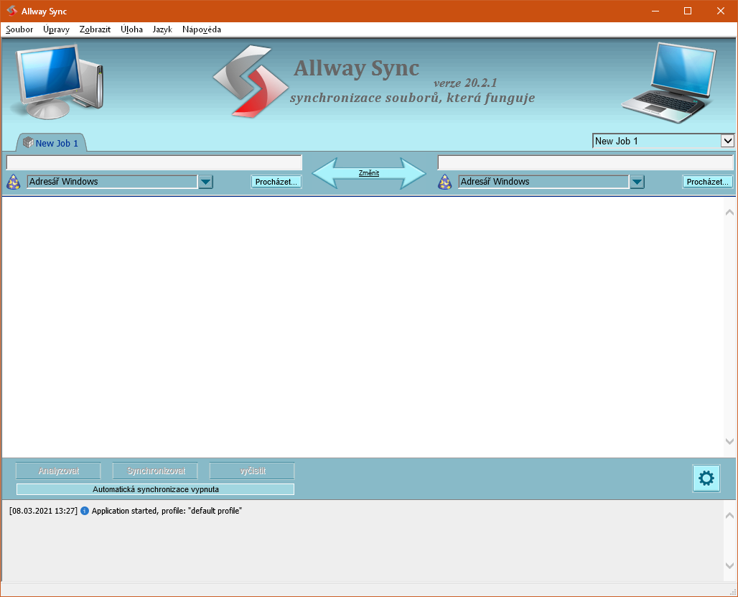Click the Allway Sync title bar icon
This screenshot has height=597, width=738.
[x=11, y=11]
